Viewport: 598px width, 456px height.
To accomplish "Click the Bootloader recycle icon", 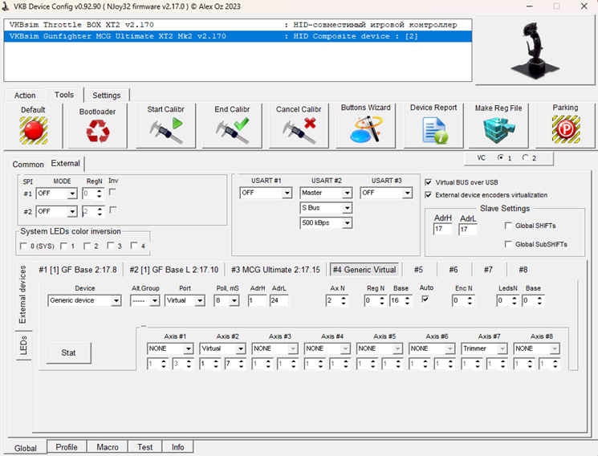I will 98,131.
